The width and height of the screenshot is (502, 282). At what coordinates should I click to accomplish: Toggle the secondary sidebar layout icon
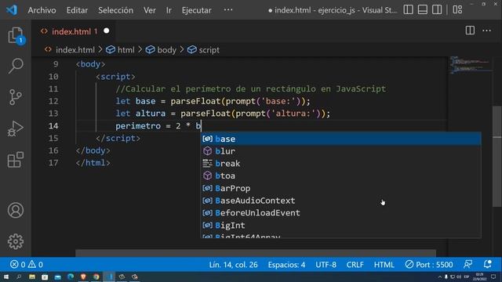tap(437, 9)
